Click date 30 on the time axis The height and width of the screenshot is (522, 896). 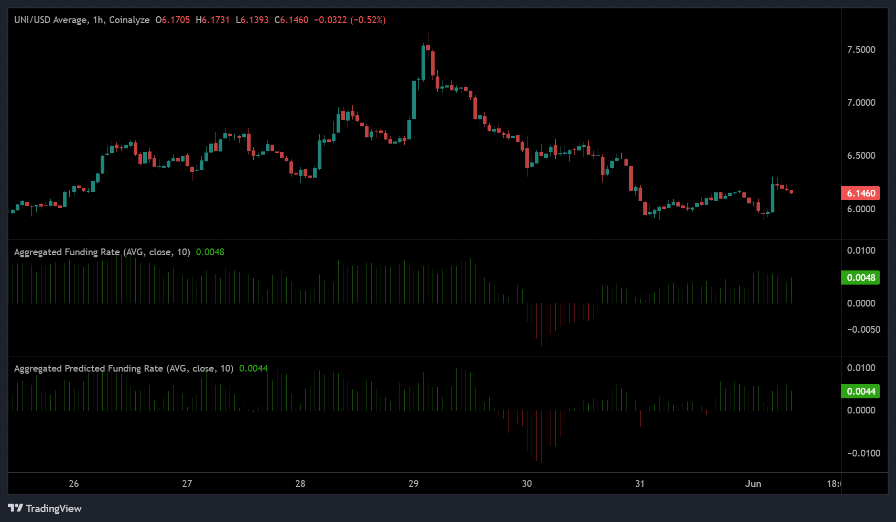[x=527, y=484]
